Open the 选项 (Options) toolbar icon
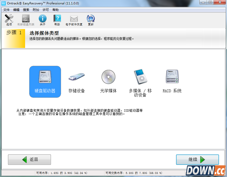 [9, 20]
